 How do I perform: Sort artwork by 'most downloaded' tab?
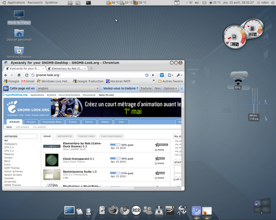click(x=112, y=136)
